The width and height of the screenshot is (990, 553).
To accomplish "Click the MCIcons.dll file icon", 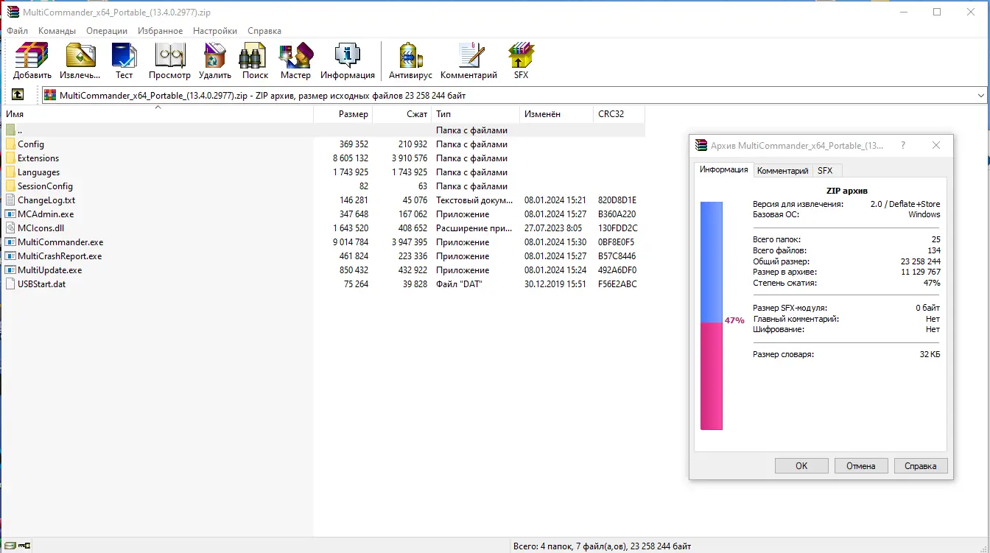I will point(10,228).
